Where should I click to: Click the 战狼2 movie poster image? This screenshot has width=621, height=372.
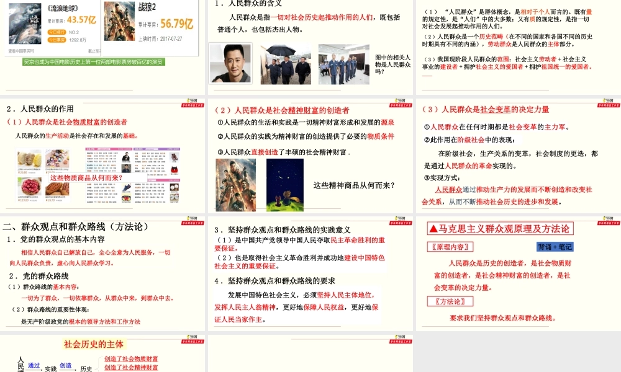pos(119,25)
